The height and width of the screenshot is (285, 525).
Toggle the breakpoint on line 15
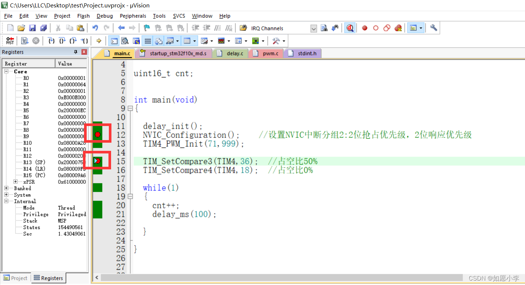[x=97, y=161]
